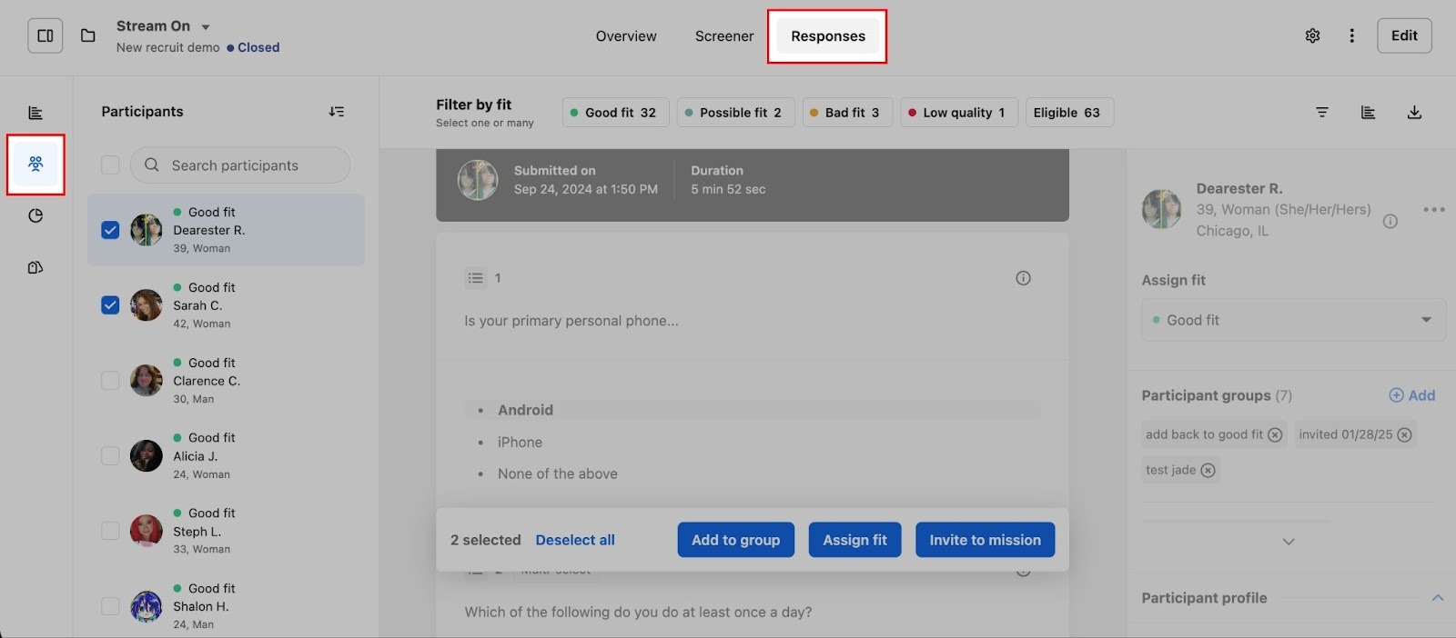Remove the 'test jade' group tag
The height and width of the screenshot is (638, 1456).
click(1208, 471)
